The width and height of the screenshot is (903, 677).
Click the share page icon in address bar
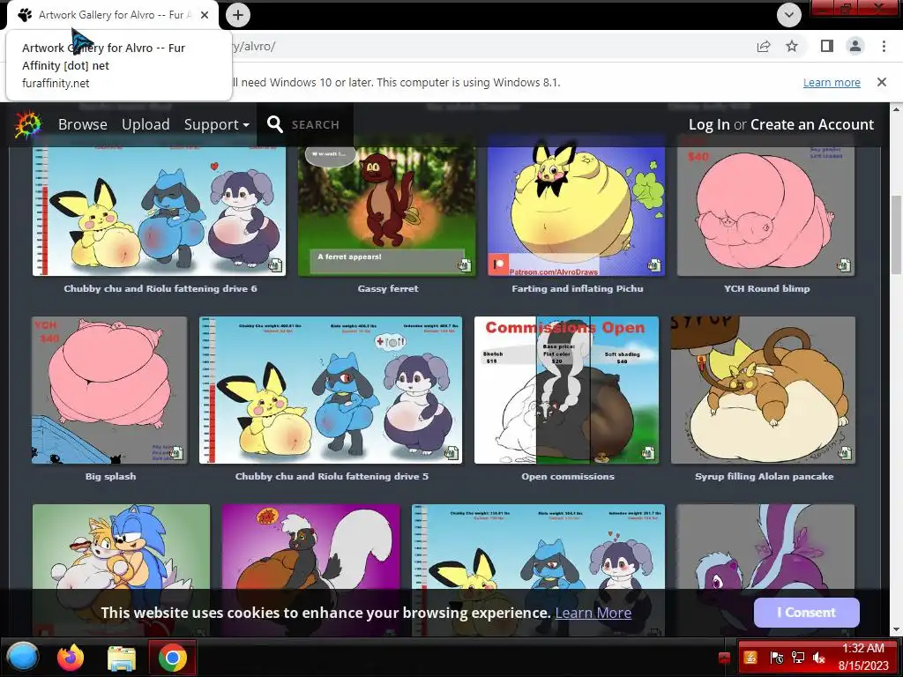click(764, 47)
